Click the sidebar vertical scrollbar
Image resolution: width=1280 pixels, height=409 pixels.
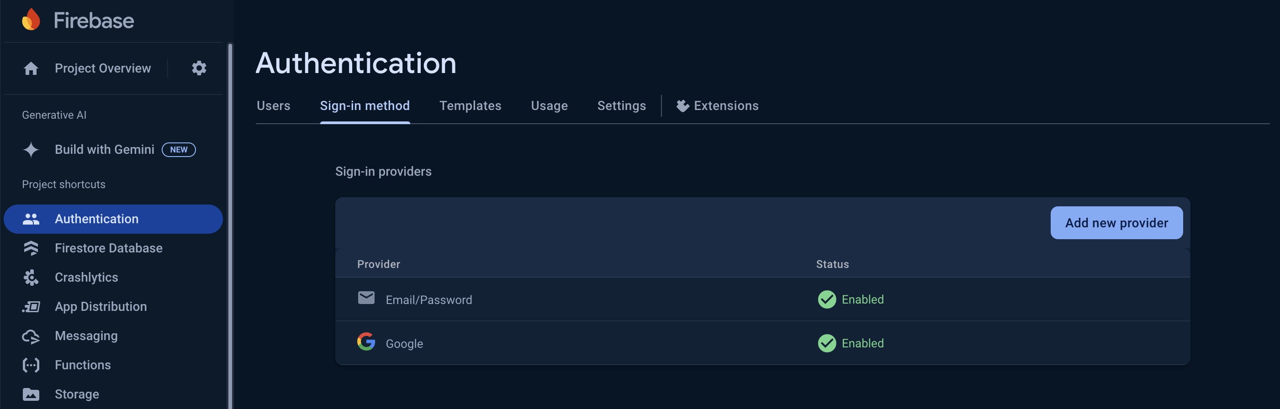(230, 226)
